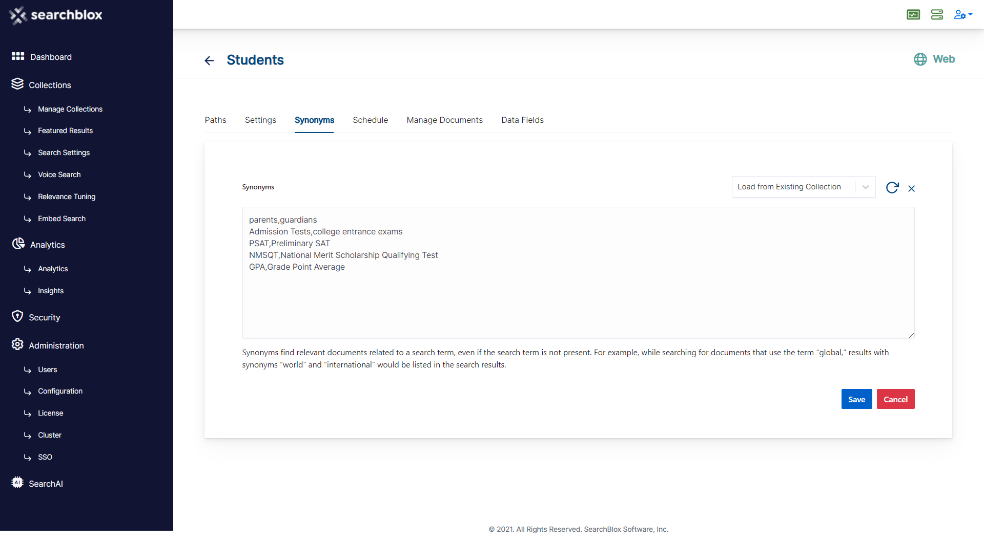984x543 pixels.
Task: Open the Analytics sub-item
Action: [x=53, y=269]
